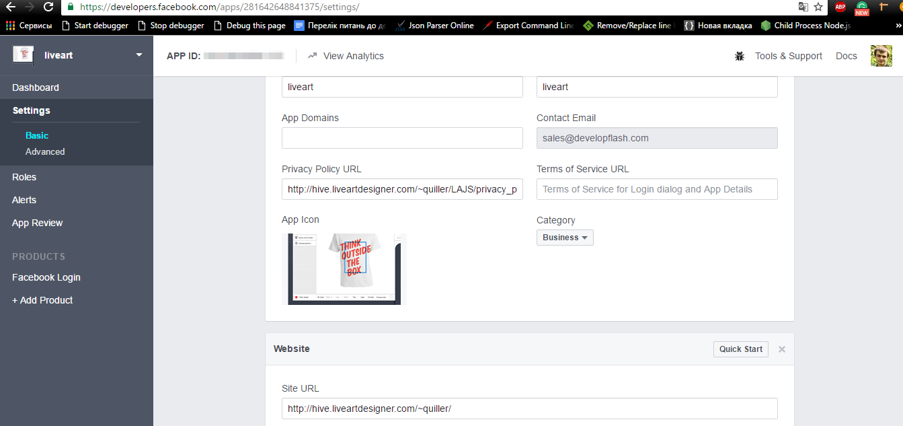The width and height of the screenshot is (903, 426).
Task: Click the translate page icon
Action: pos(803,7)
